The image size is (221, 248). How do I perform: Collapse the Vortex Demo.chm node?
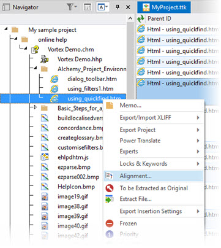point(25,48)
